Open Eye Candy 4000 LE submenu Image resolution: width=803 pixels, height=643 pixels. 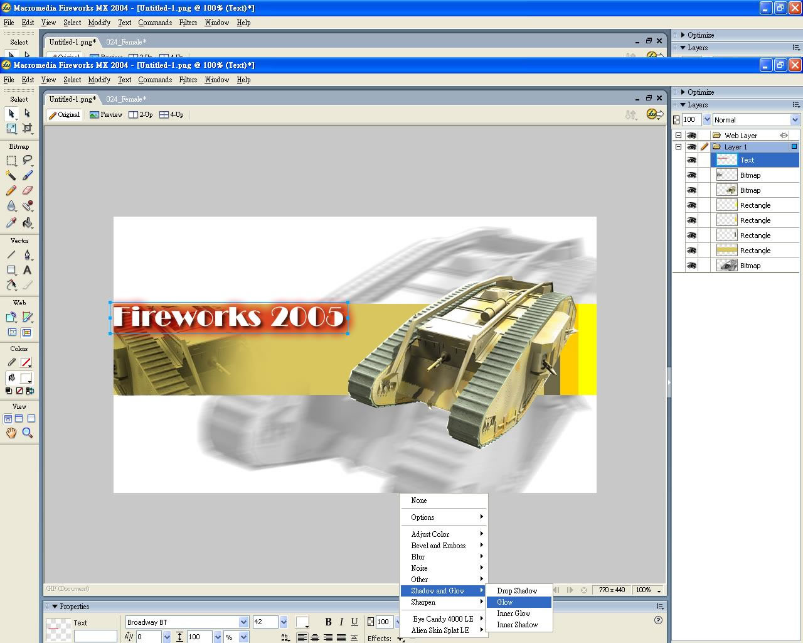point(444,619)
